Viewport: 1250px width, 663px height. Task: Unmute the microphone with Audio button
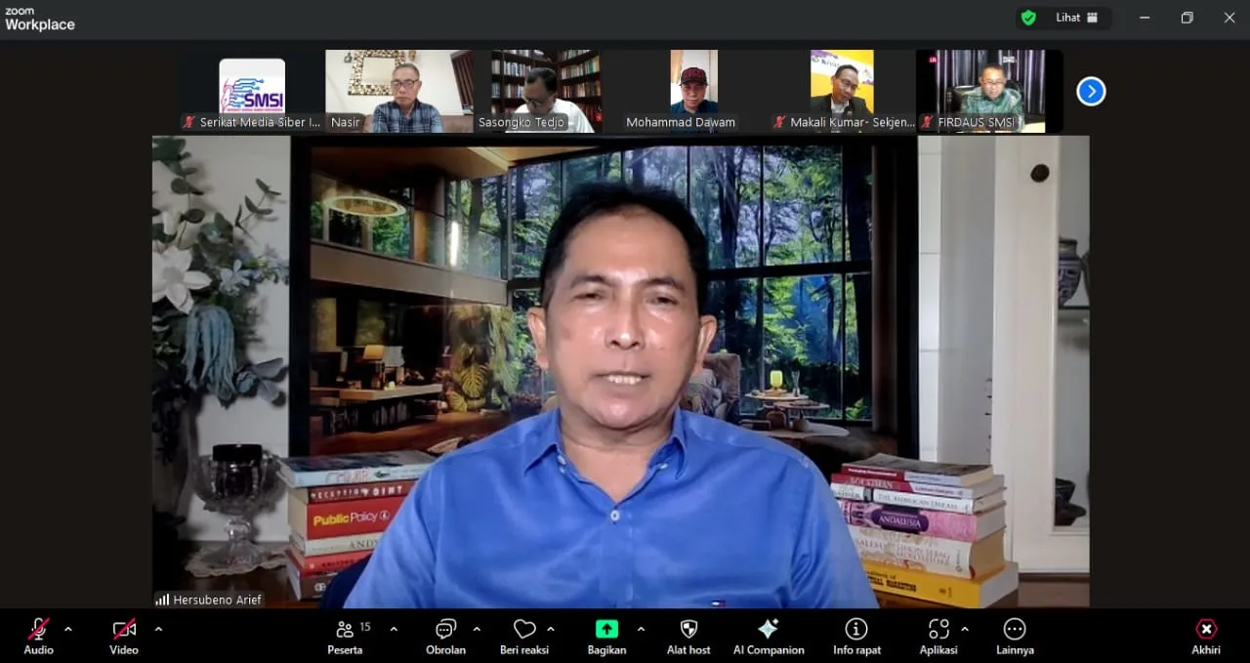[x=39, y=636]
